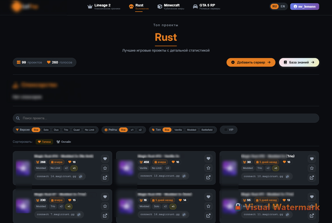Select all versions Все chip

click(x=36, y=130)
